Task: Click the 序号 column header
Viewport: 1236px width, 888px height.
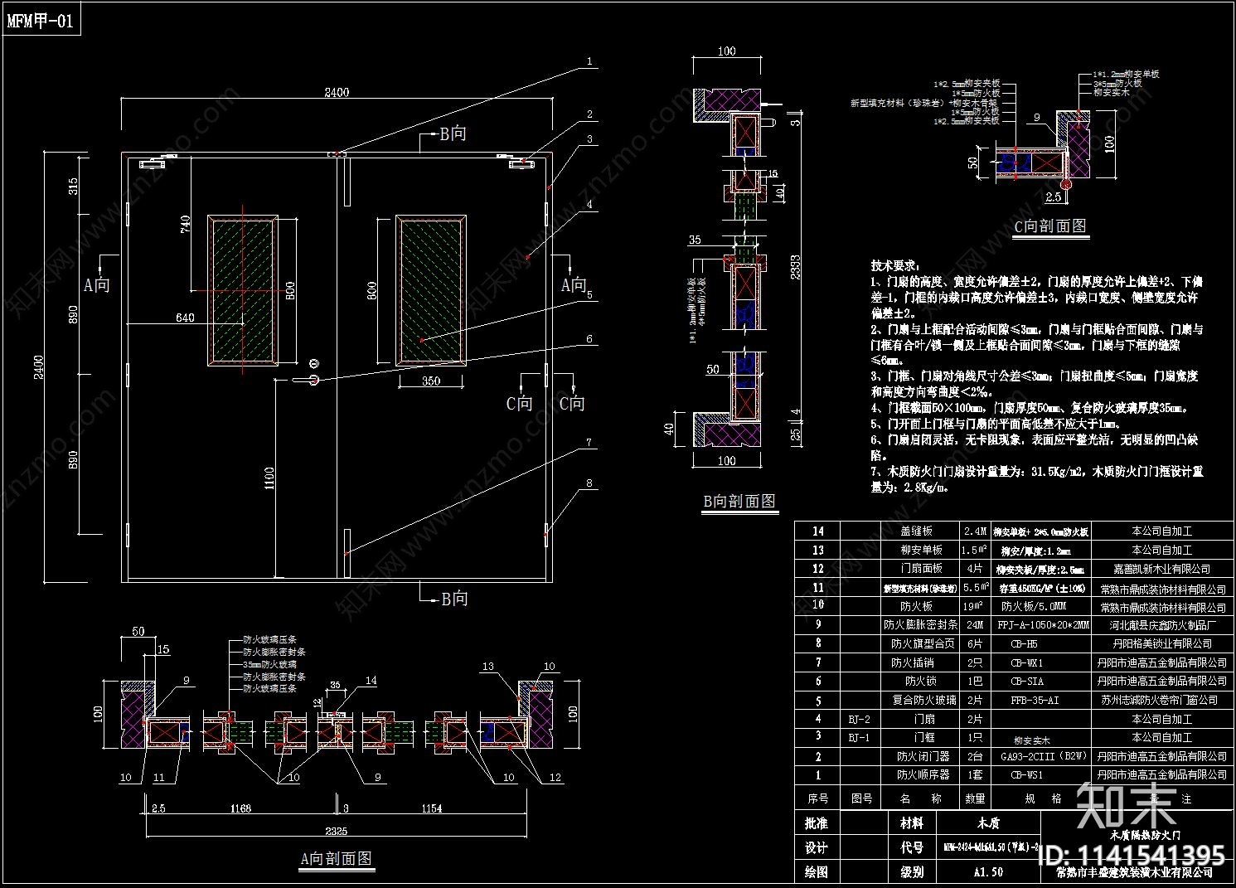Action: (x=817, y=798)
